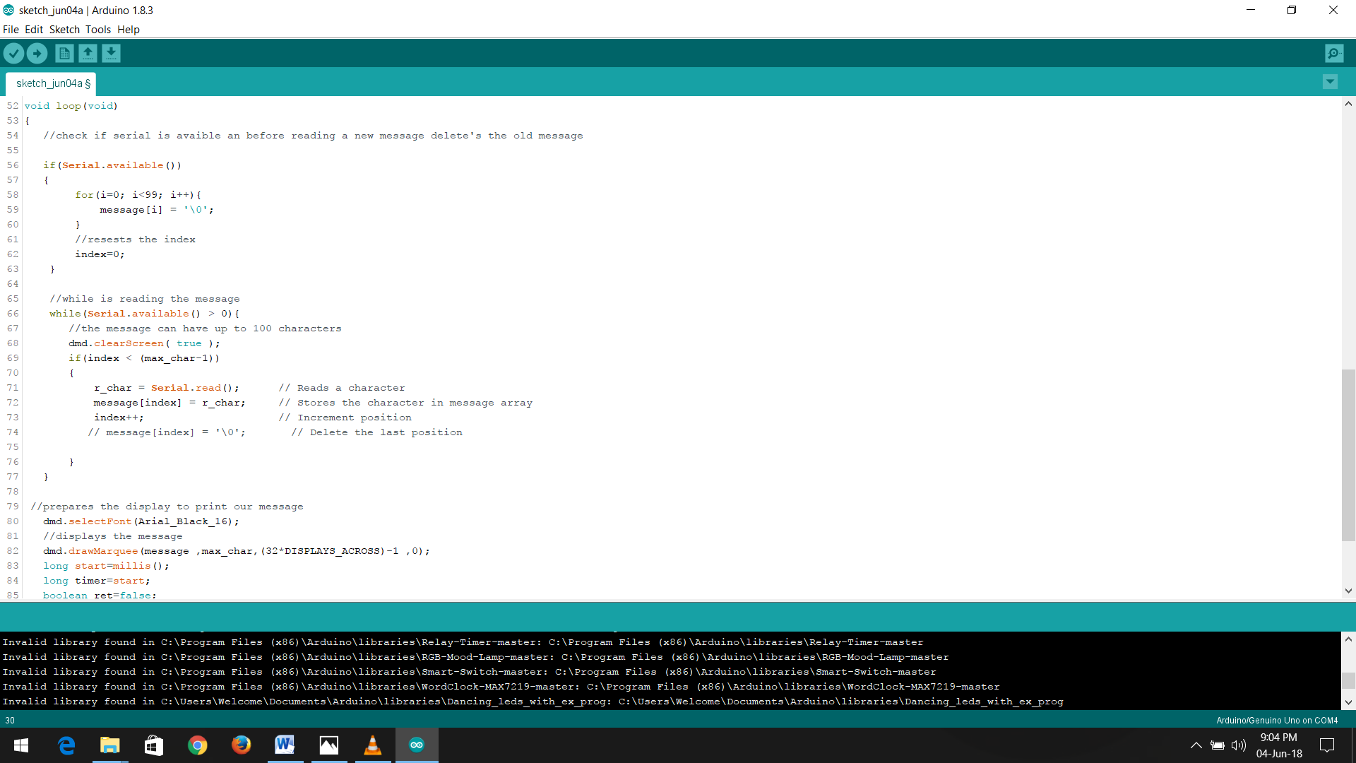Open the Windows Start menu
The width and height of the screenshot is (1356, 763).
20,745
